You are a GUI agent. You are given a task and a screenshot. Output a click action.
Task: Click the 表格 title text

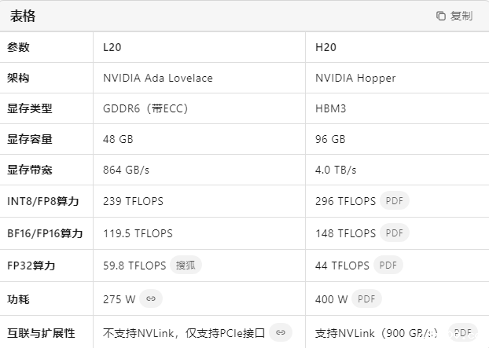coord(23,16)
